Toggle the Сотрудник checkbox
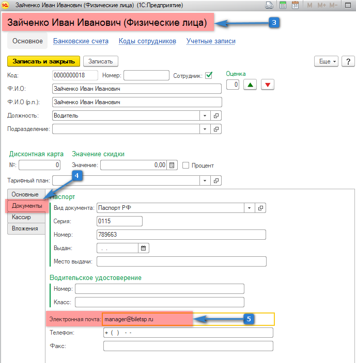Screen dimensions: 356x363 coord(209,75)
